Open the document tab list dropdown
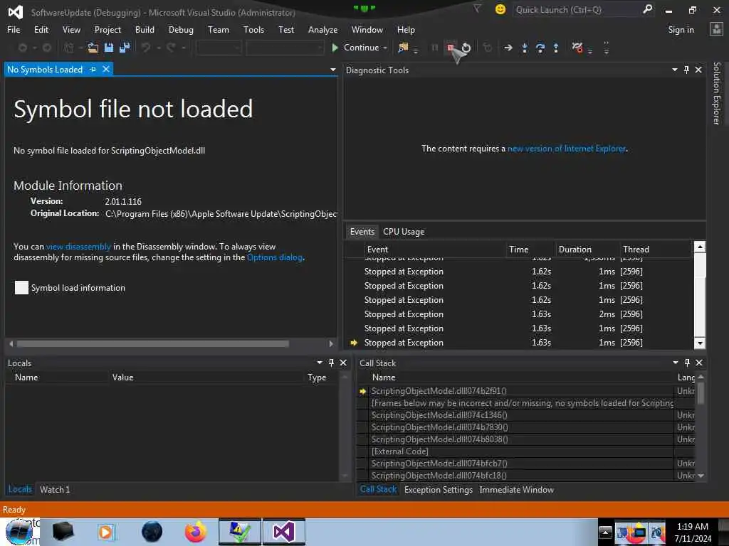The image size is (729, 546). 333,70
